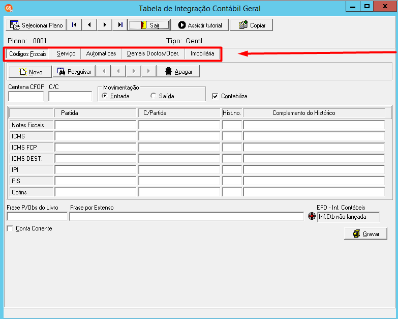This screenshot has height=319, width=398.
Task: Click Complemento do Histórico column header
Action: [x=314, y=113]
